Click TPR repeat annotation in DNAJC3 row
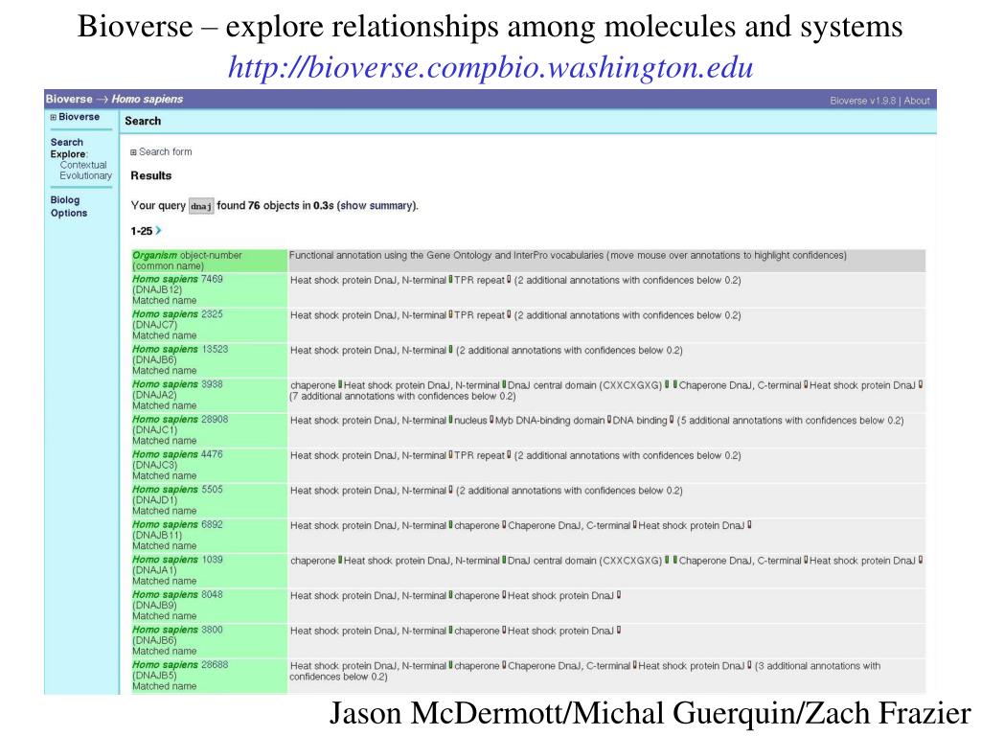 (x=479, y=455)
